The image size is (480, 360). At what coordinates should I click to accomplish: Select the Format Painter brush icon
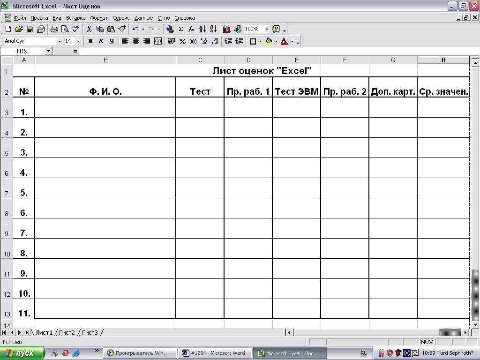click(x=122, y=29)
